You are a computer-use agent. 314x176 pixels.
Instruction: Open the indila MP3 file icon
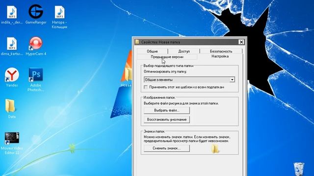click(12, 12)
